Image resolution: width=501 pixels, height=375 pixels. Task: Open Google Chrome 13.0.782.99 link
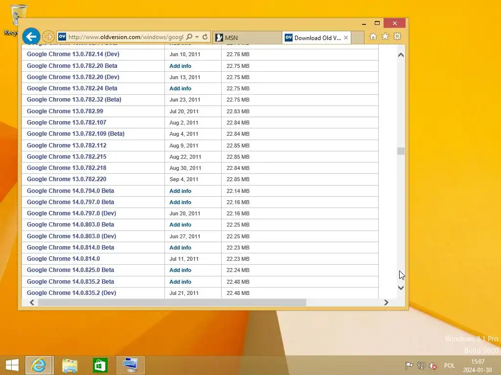point(65,111)
